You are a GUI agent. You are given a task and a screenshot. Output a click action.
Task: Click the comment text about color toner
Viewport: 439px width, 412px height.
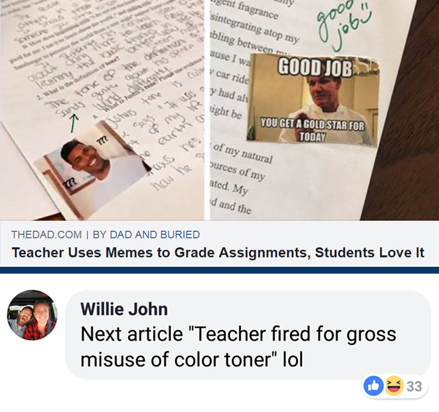(238, 347)
